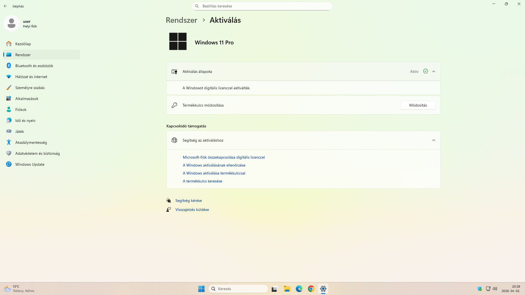Screen dimensions: 525x295
Task: Click the Segítség kérése link
Action: click(x=189, y=201)
